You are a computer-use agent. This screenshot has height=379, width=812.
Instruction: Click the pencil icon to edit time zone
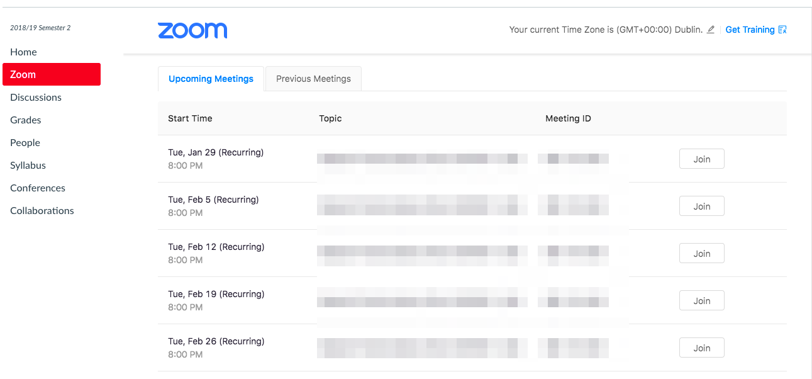(711, 30)
